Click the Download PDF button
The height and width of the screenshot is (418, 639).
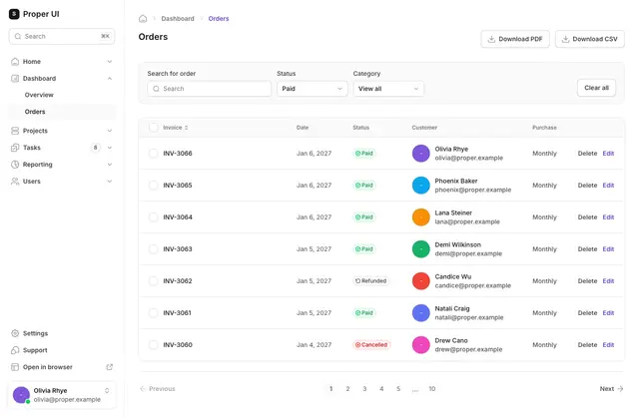click(x=515, y=39)
